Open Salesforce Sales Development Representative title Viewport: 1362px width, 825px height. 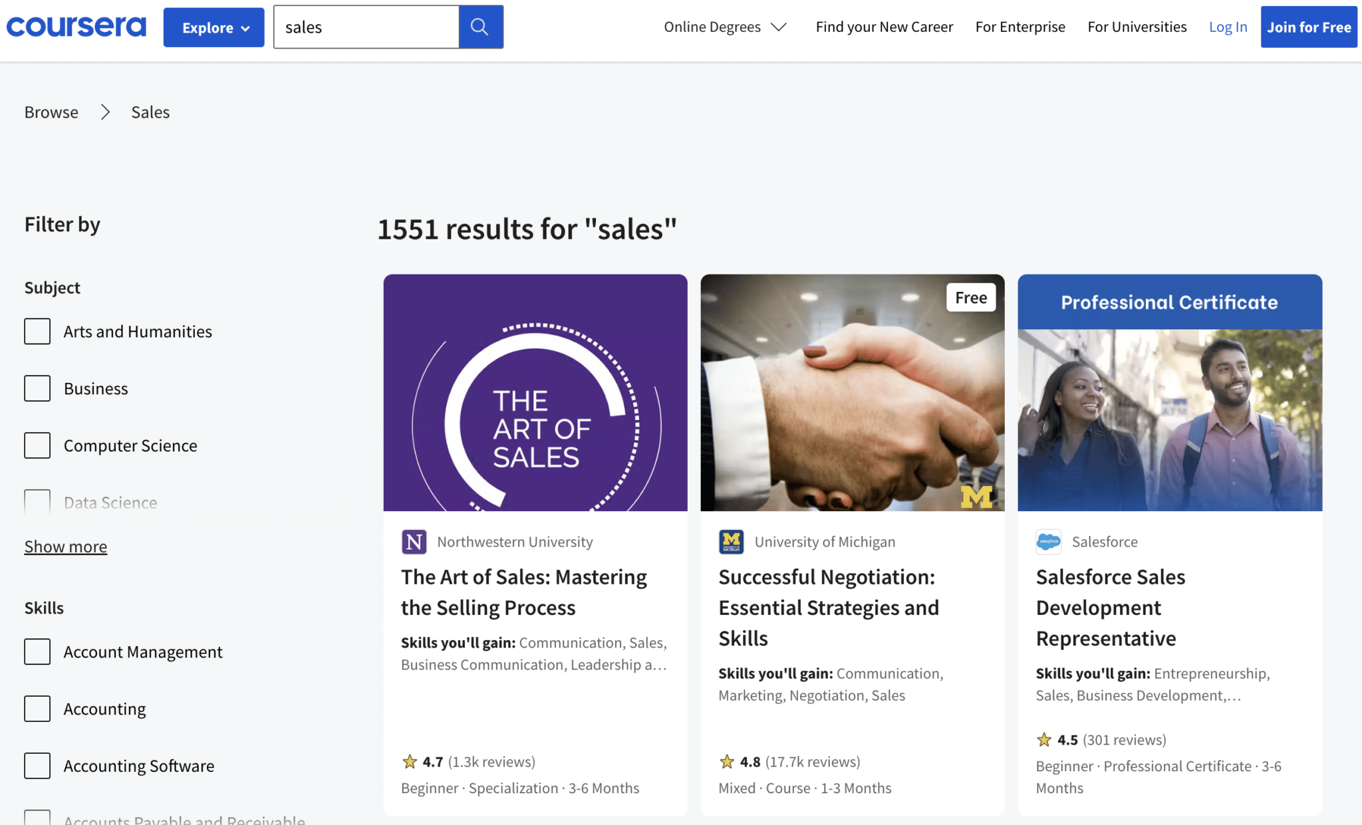click(x=1111, y=607)
